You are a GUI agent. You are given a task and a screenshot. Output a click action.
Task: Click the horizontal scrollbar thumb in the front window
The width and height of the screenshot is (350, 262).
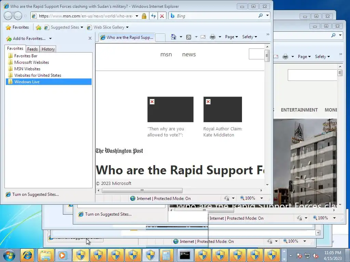(142, 190)
